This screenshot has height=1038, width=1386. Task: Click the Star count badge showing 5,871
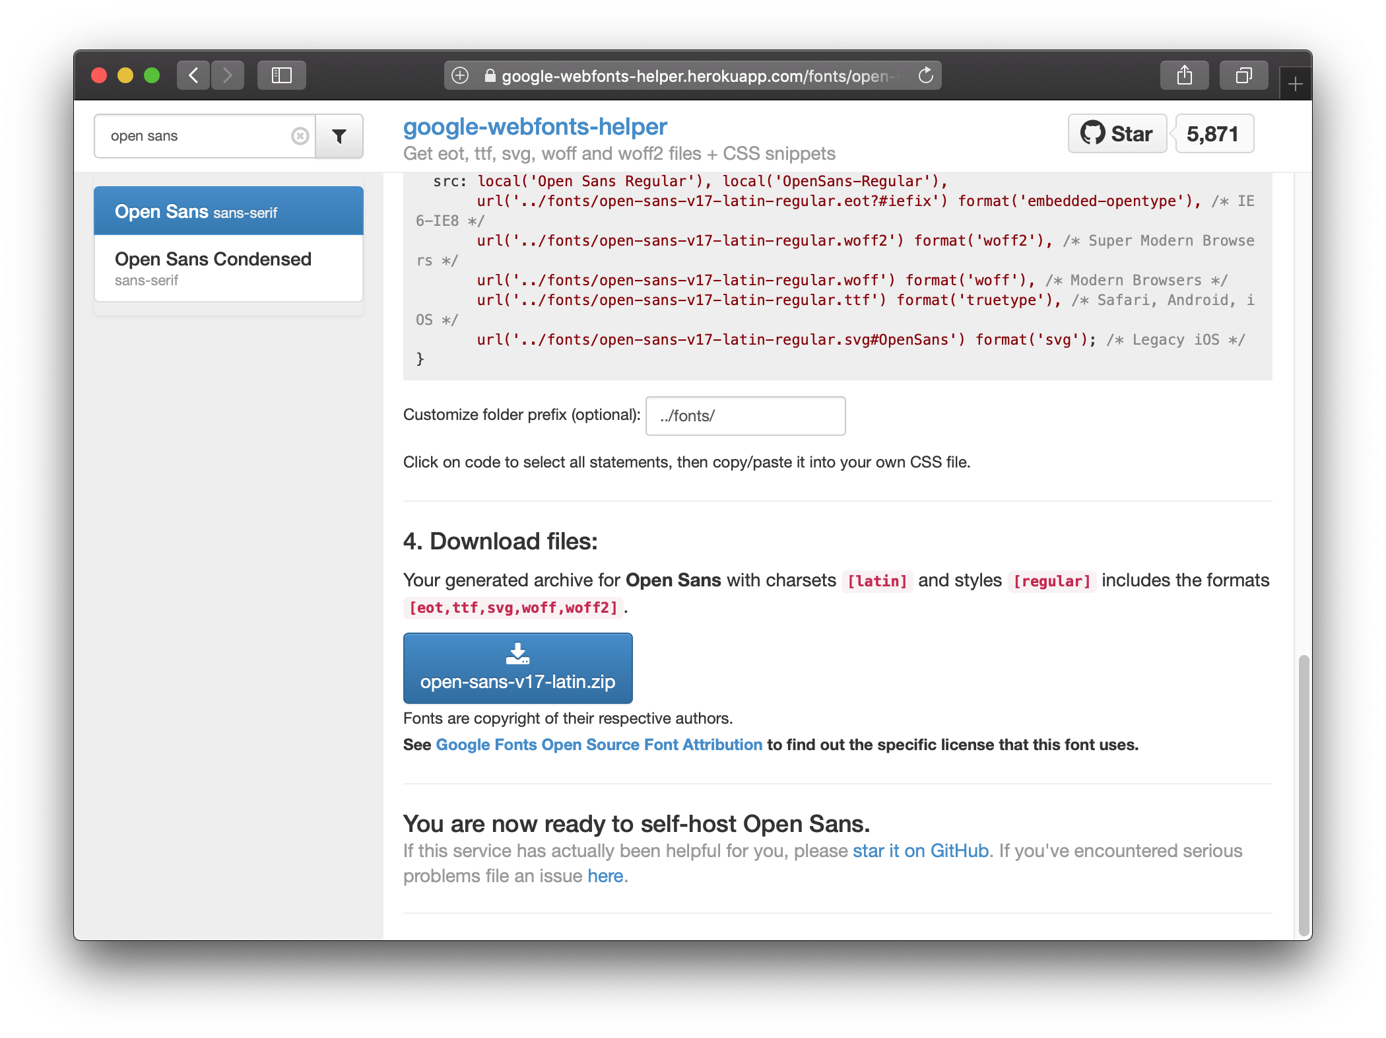[1213, 133]
